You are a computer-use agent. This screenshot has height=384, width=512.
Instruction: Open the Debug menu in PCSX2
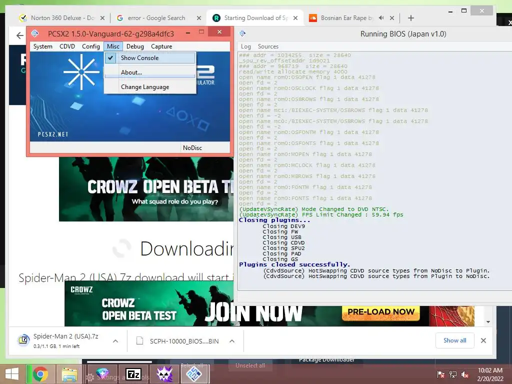click(135, 46)
